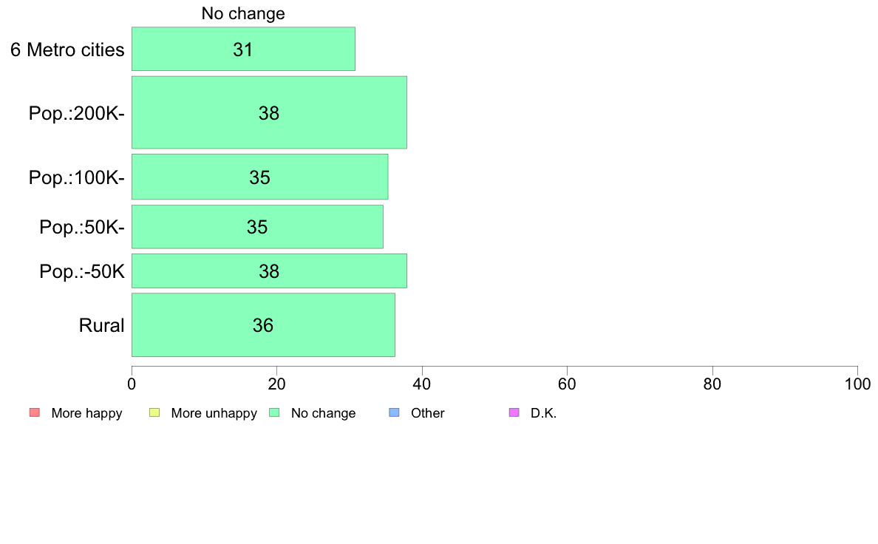Click the D.K. legend label
The height and width of the screenshot is (544, 878).
tap(543, 413)
